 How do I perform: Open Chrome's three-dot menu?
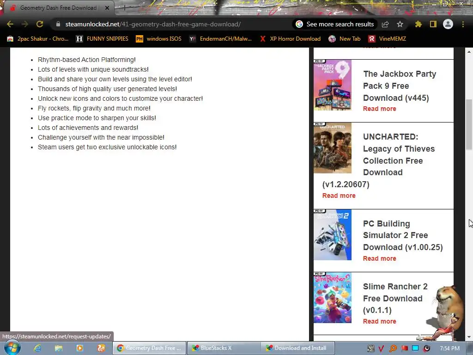click(x=463, y=24)
